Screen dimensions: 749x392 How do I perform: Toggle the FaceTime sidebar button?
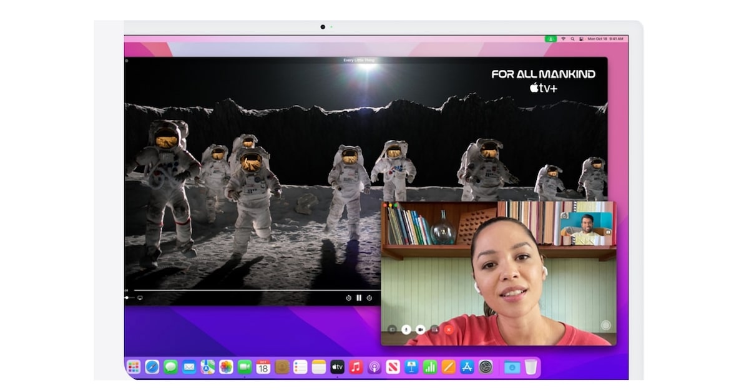392,329
